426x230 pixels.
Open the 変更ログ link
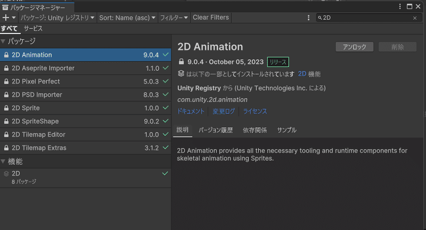coord(223,111)
